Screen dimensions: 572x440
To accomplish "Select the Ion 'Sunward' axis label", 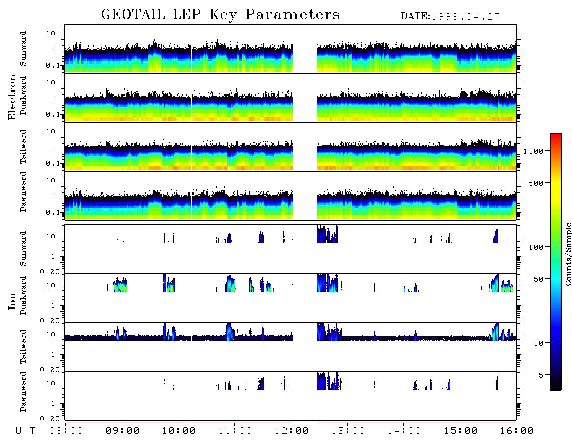I will (x=23, y=249).
